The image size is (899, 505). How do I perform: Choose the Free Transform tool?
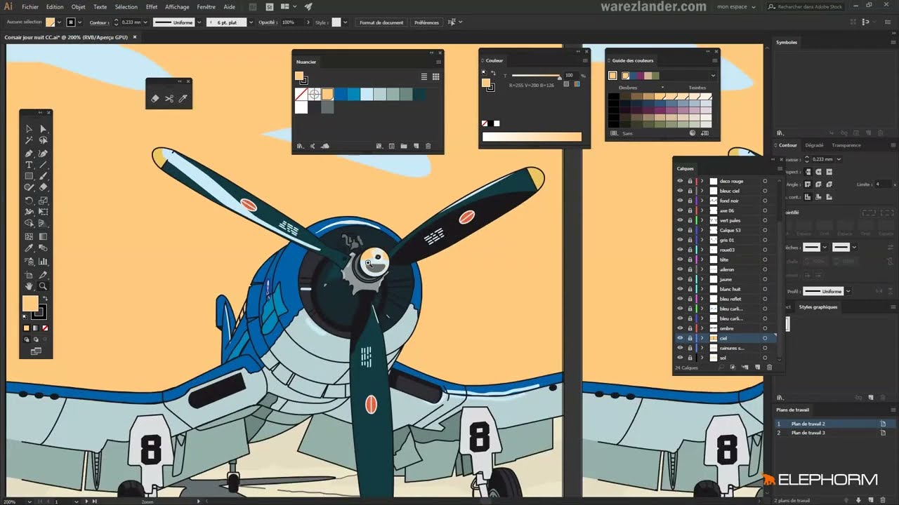[43, 212]
